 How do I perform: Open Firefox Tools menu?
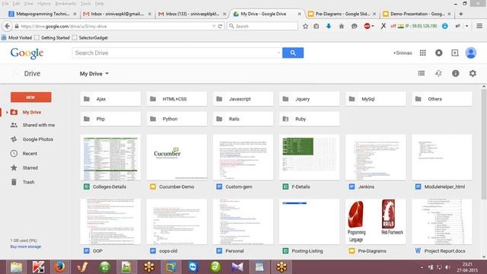click(86, 3)
